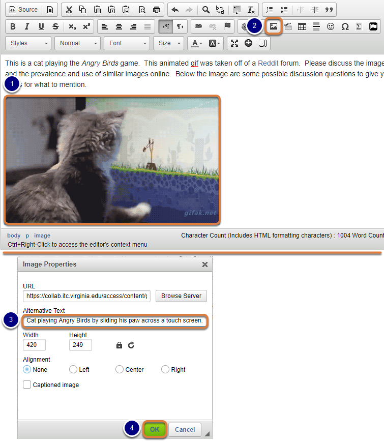
Task: Toggle Bold formatting
Action: [x=13, y=26]
